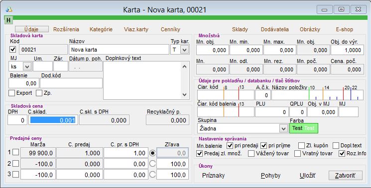Click the C.sklad. field showing 0,001

[x=53, y=120]
